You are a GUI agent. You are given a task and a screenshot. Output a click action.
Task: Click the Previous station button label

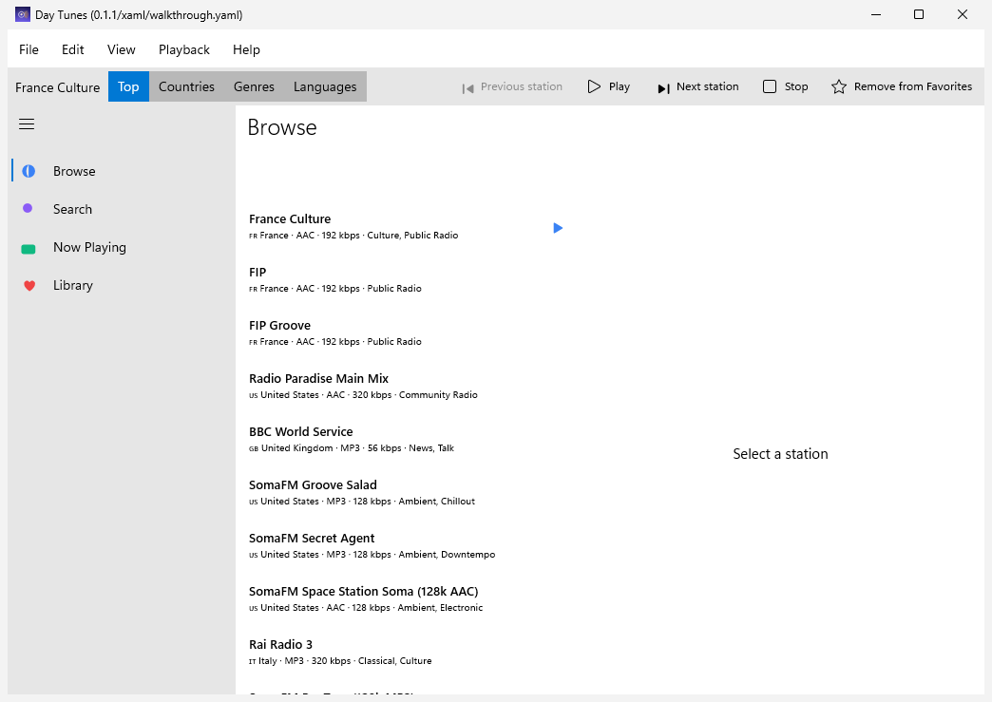coord(522,86)
